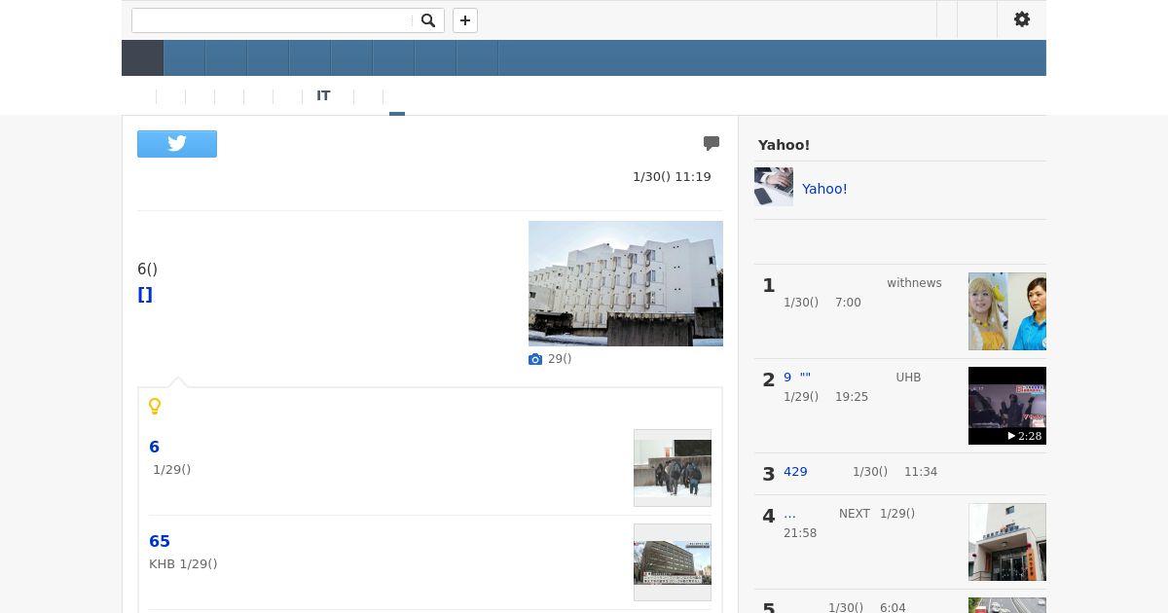Open the related headline starting with 6
The image size is (1168, 613).
click(154, 447)
